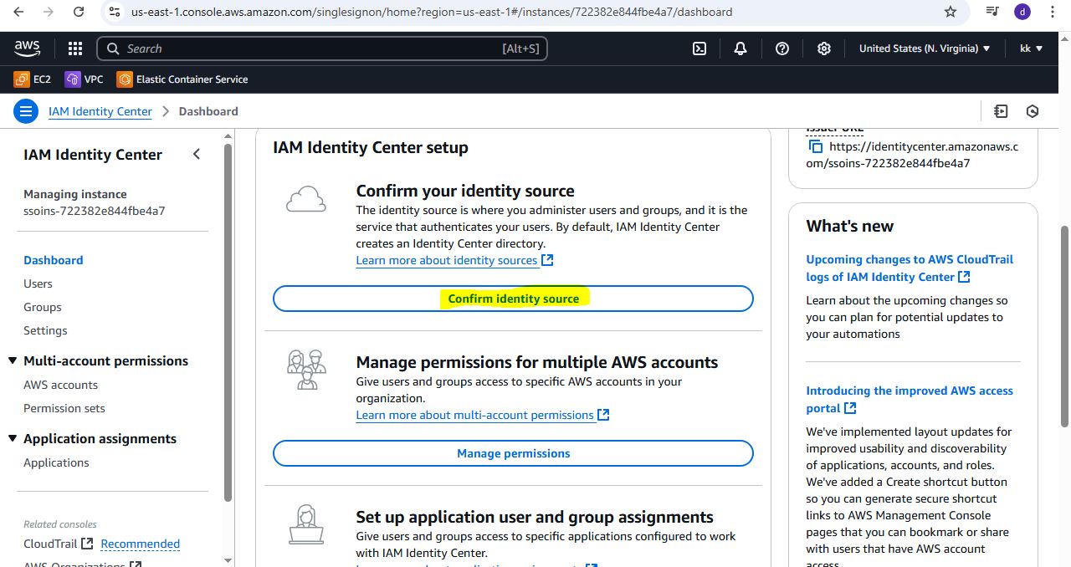Focus the AWS console Search field

pos(310,49)
